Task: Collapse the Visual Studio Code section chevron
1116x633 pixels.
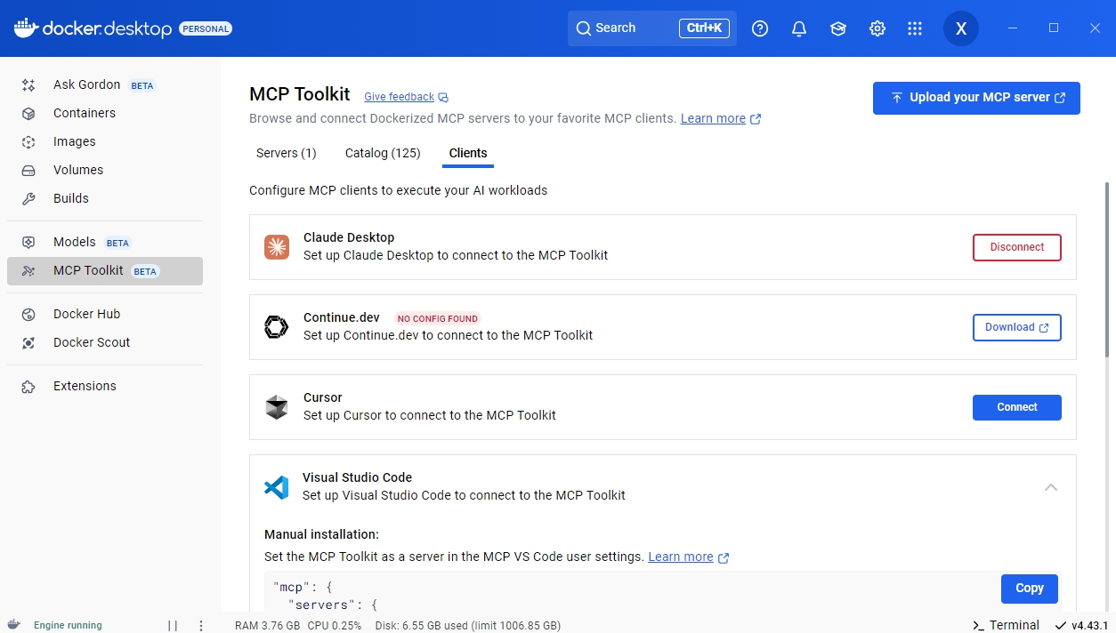Action: pyautogui.click(x=1051, y=487)
